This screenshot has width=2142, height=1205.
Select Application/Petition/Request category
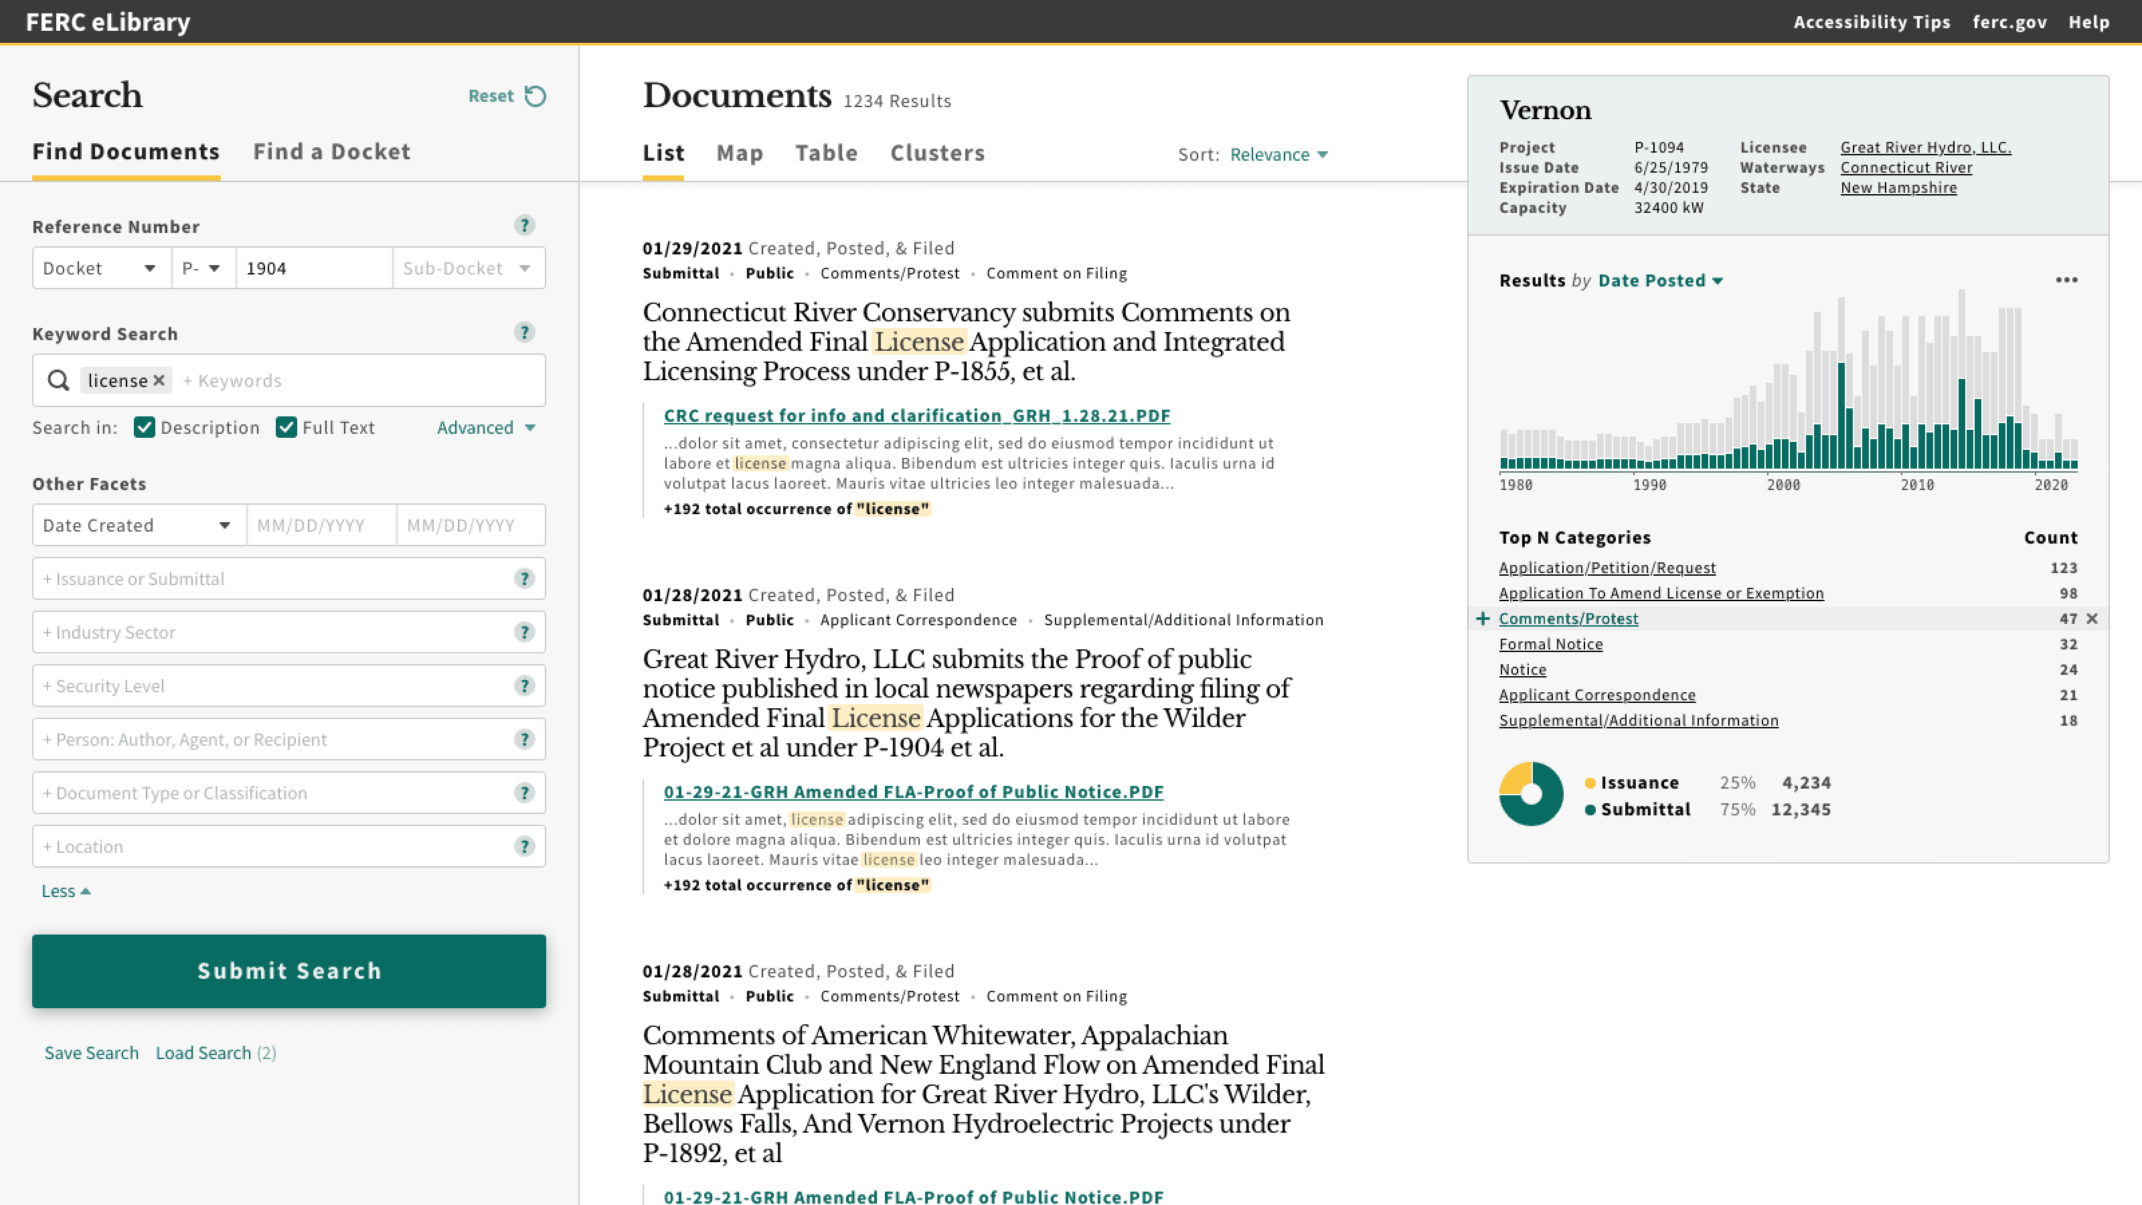(1607, 568)
